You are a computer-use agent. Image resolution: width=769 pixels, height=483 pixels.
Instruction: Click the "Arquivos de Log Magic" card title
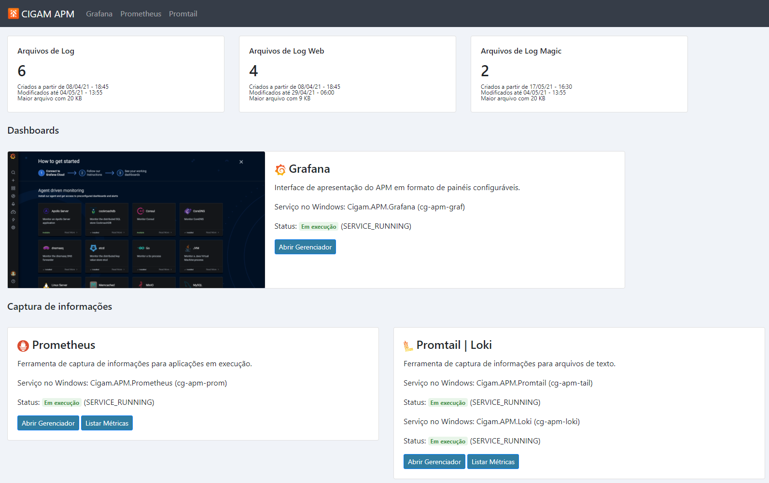[521, 51]
